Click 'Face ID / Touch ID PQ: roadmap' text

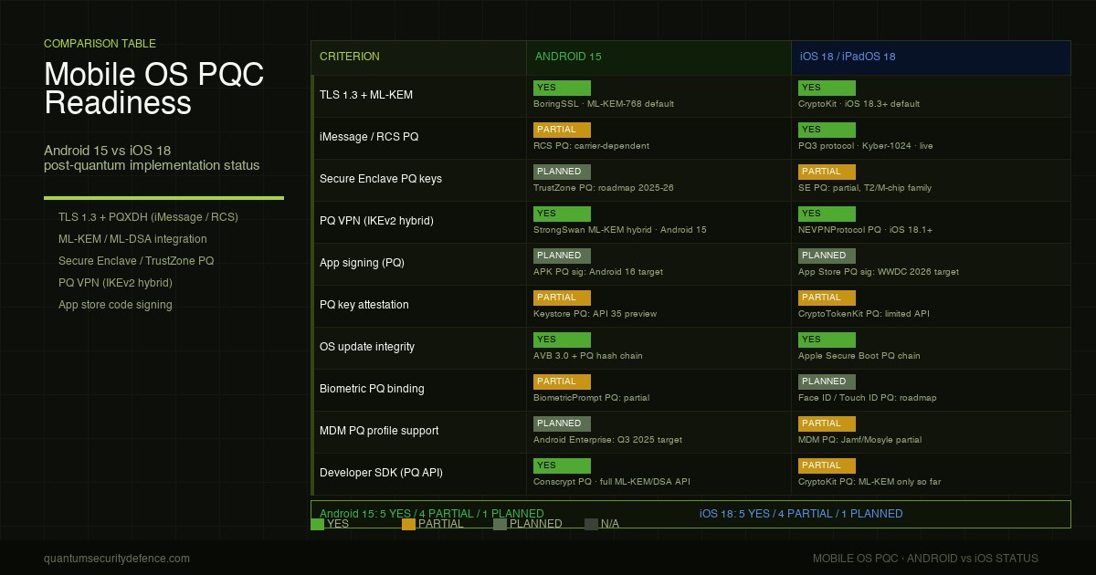[867, 398]
